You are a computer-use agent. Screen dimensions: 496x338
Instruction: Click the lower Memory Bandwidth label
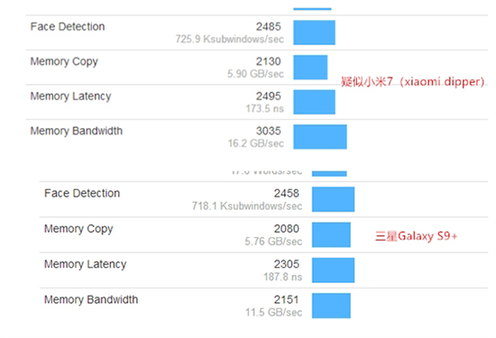[x=91, y=299]
